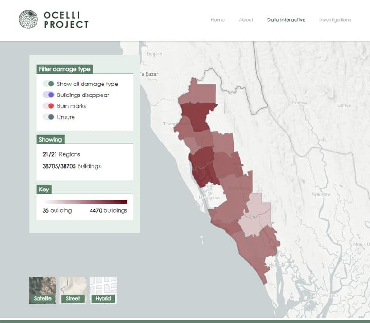Click the 38705/38705 Buildings count
This screenshot has height=323, width=370.
71,166
